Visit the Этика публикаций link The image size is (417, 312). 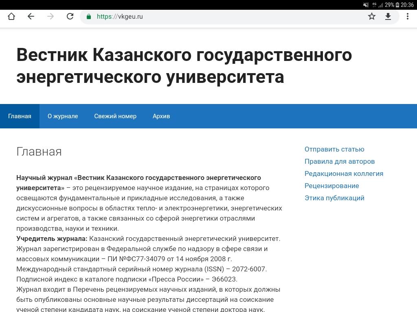(334, 198)
